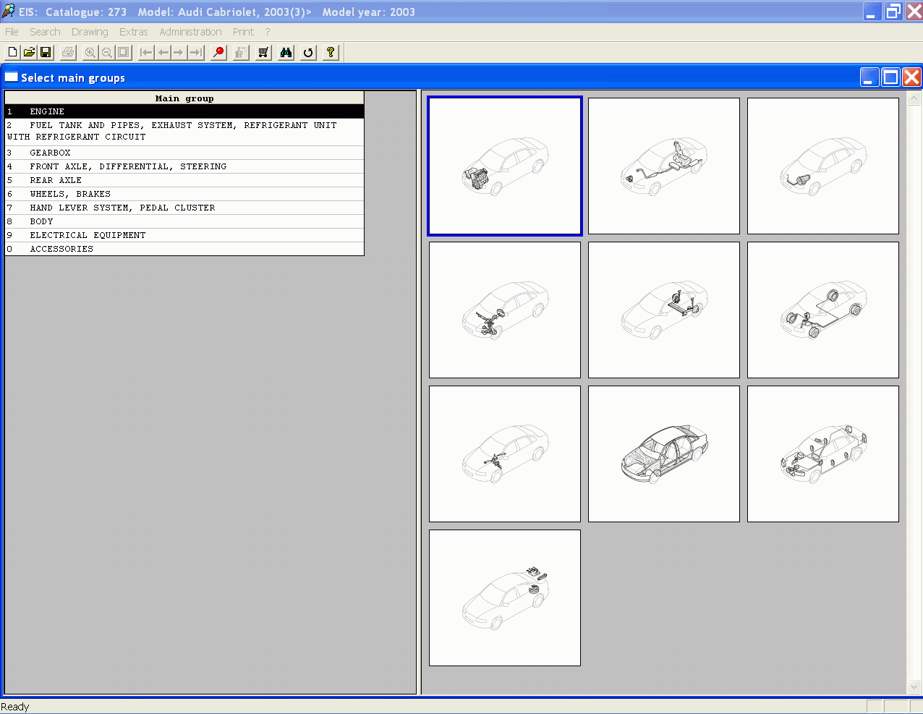Open the shopping cart

click(263, 52)
